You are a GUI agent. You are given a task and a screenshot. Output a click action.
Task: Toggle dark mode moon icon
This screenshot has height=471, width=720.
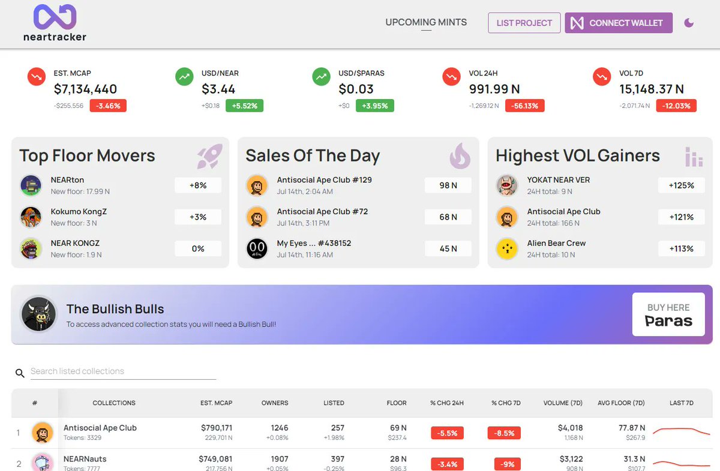pyautogui.click(x=689, y=23)
